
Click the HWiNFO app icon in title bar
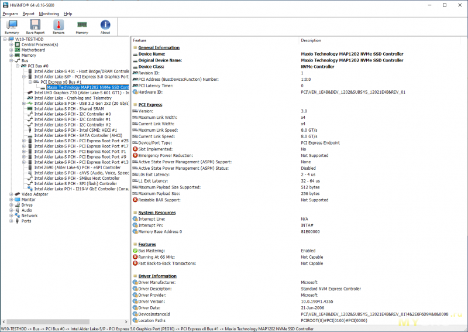(5, 5)
